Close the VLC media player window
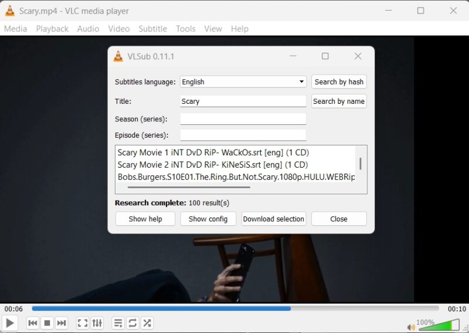469x333 pixels. (x=453, y=11)
